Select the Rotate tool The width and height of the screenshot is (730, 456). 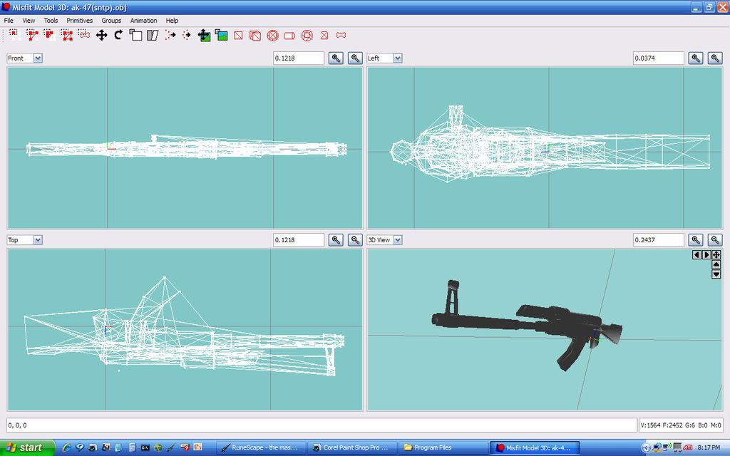coord(118,35)
